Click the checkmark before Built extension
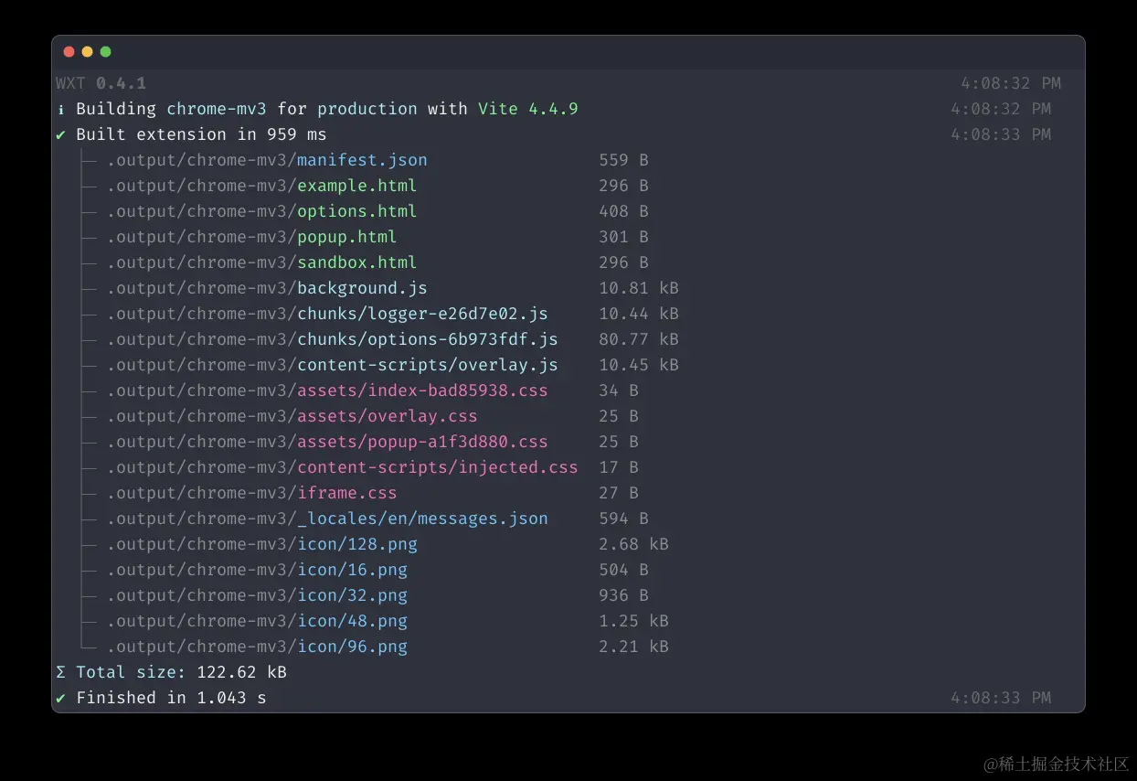The height and width of the screenshot is (781, 1137). point(60,134)
